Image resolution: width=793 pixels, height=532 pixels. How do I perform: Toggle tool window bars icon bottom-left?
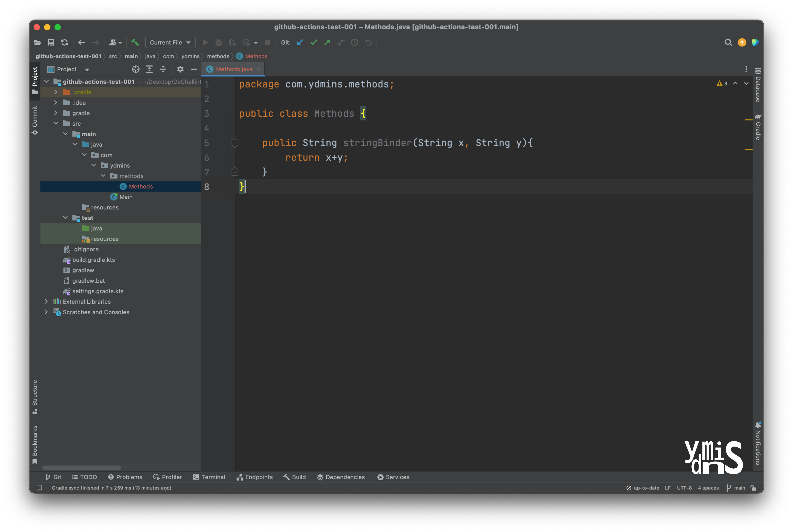point(39,488)
